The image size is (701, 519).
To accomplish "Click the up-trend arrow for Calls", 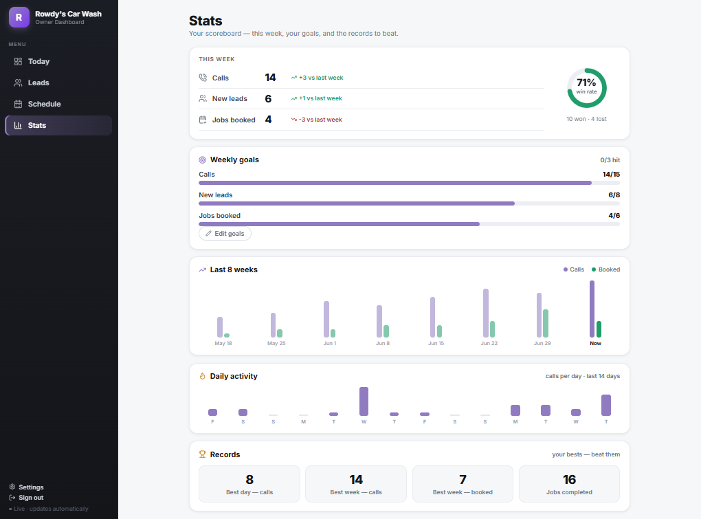I will (293, 78).
